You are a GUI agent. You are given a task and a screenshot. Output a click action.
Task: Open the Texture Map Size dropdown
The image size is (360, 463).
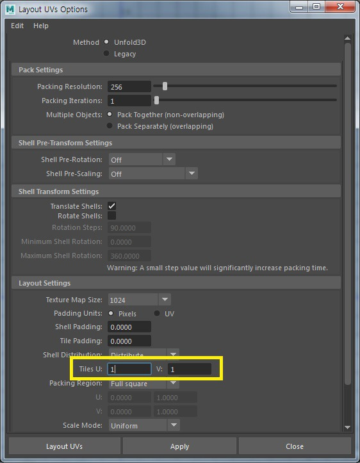tap(140, 300)
